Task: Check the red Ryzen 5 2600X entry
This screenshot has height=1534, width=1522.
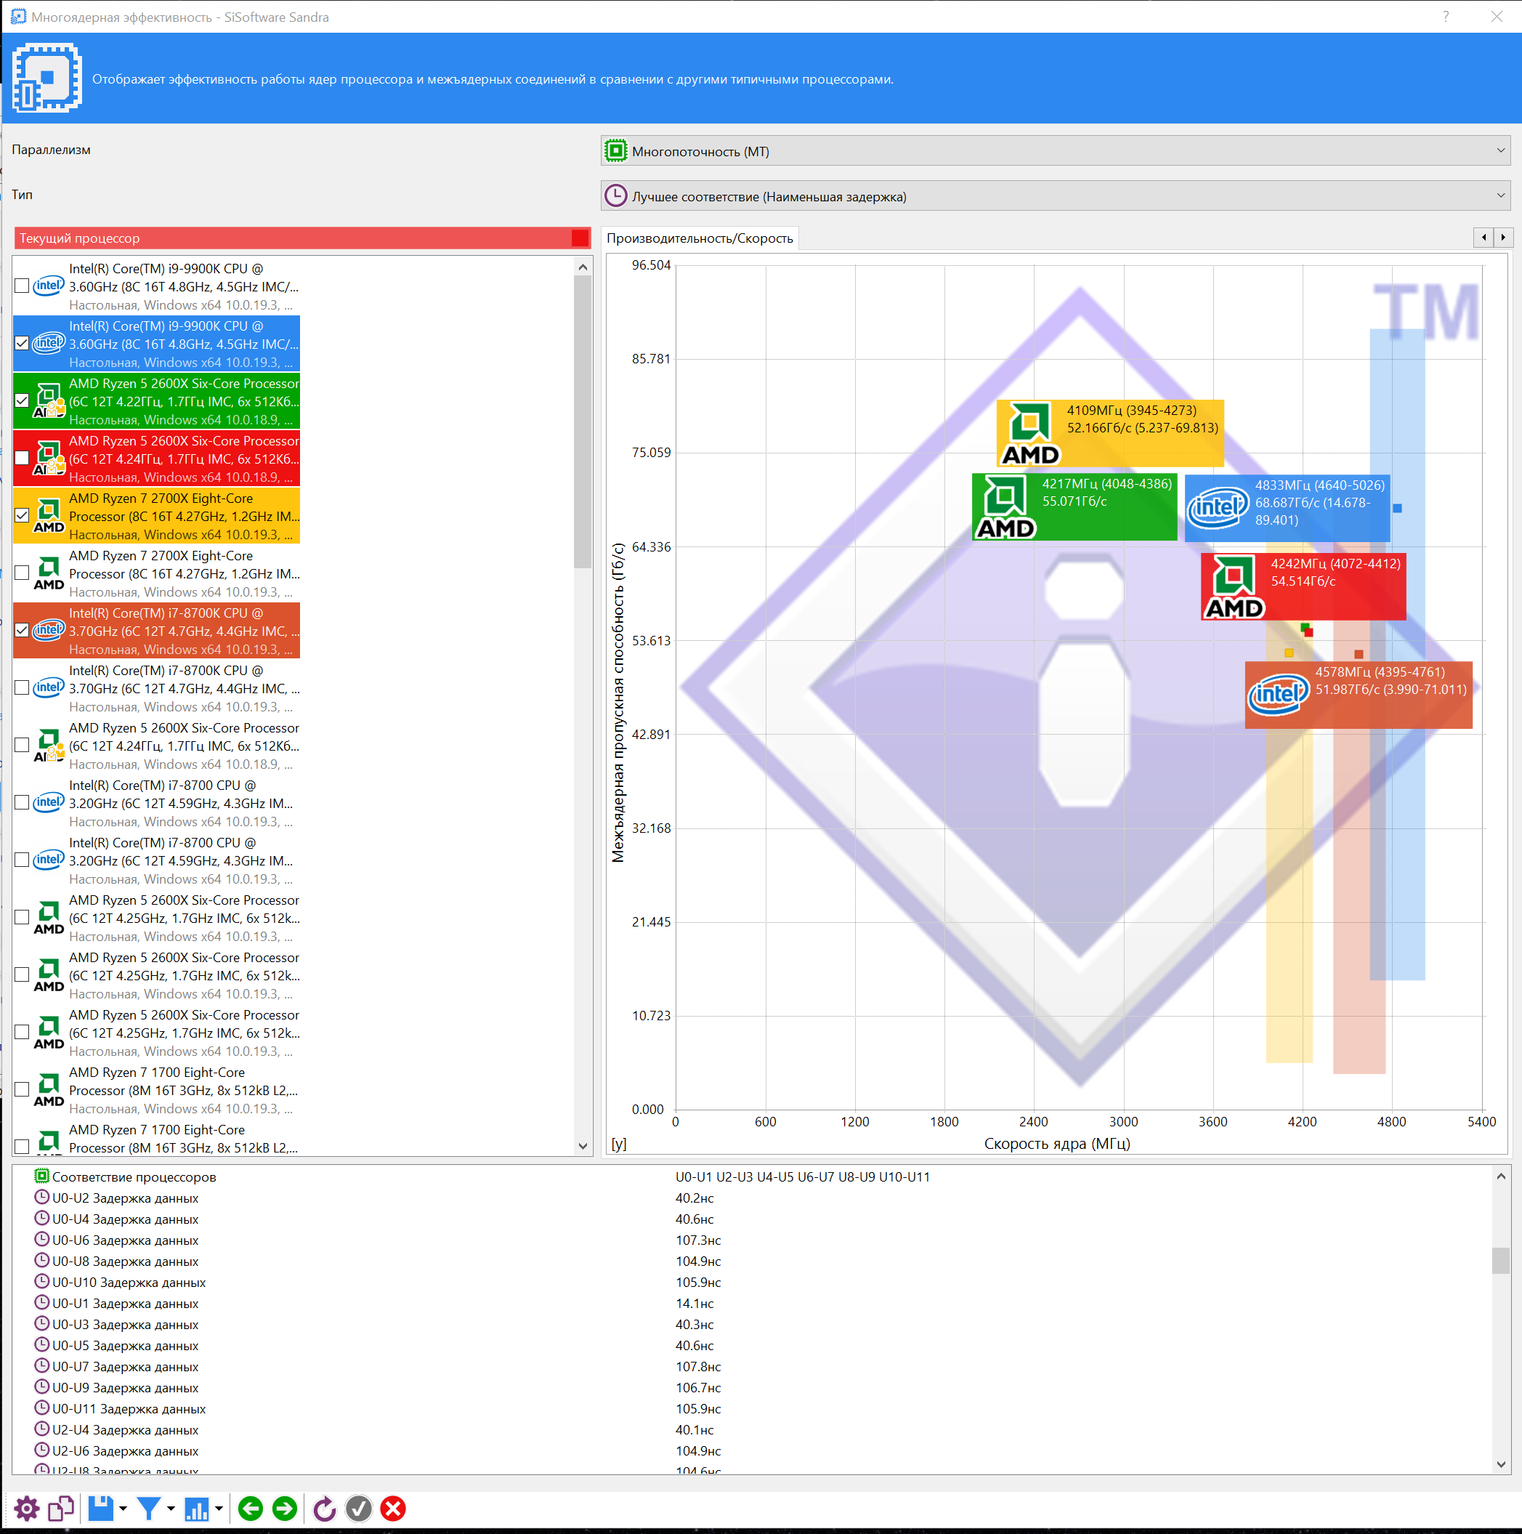Action: [23, 458]
